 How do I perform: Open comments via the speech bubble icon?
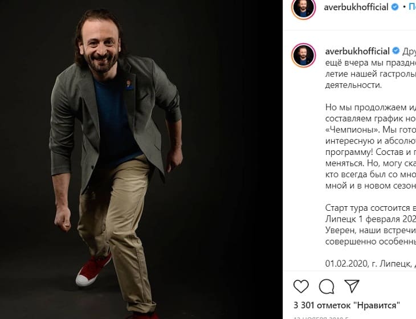click(327, 286)
